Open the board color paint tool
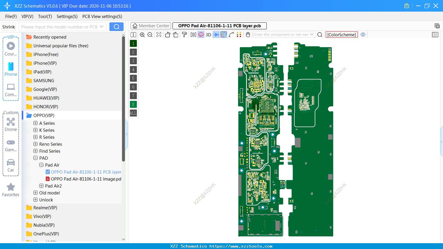The width and height of the screenshot is (443, 249). pyautogui.click(x=184, y=35)
